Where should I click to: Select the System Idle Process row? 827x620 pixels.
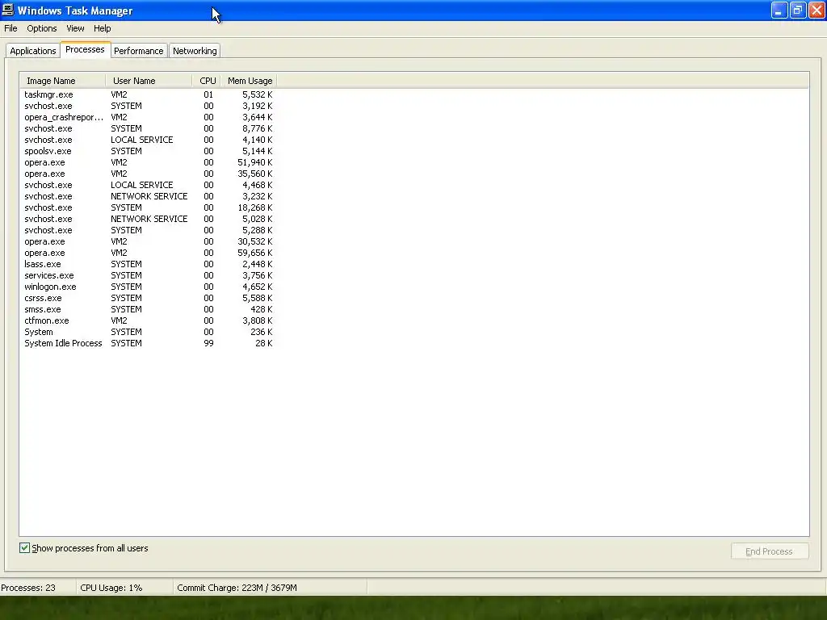pyautogui.click(x=149, y=343)
